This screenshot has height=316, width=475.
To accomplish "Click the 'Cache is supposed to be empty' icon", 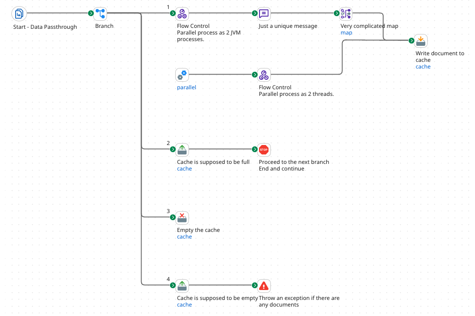I will [x=182, y=286].
